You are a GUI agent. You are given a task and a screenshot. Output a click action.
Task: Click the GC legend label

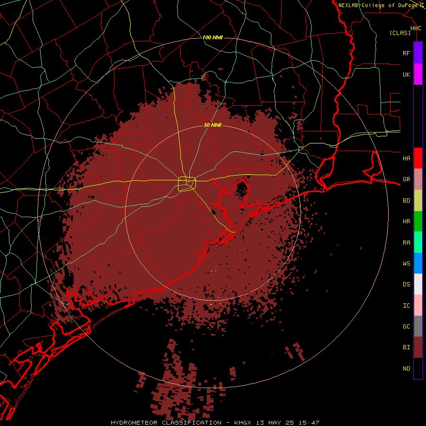(x=406, y=326)
